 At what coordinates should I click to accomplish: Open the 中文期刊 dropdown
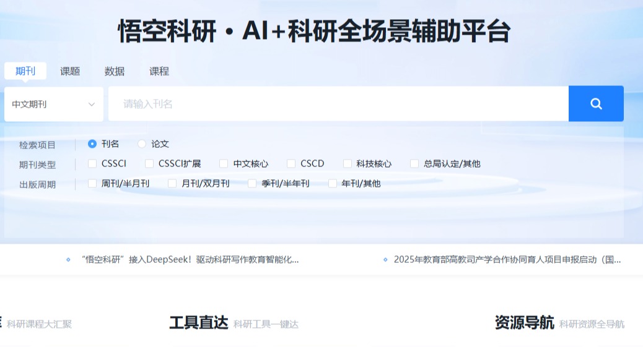click(54, 104)
